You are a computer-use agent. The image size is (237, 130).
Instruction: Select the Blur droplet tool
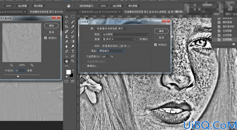[67, 46]
